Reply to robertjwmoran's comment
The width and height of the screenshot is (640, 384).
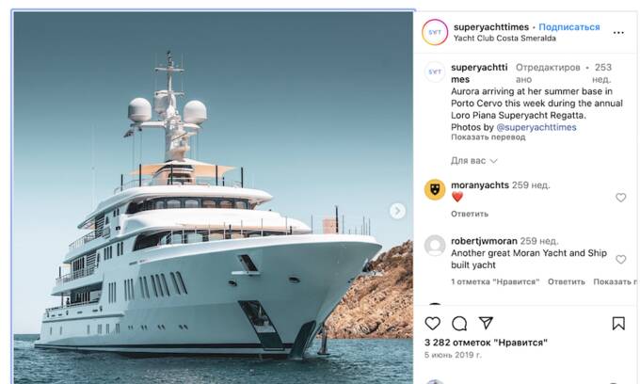point(567,281)
